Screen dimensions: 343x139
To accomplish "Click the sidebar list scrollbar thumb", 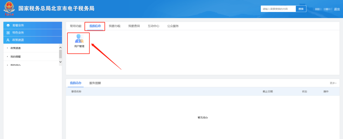I will 60,54.
